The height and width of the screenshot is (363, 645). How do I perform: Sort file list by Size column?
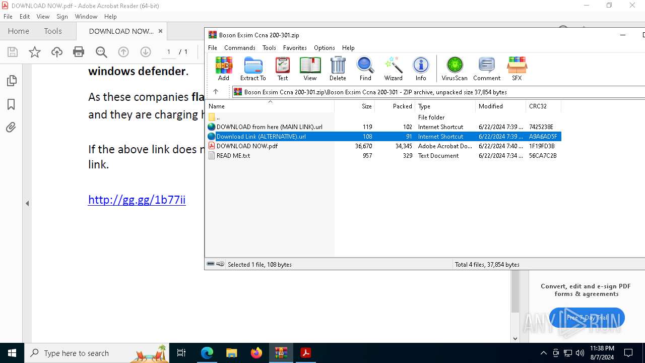point(355,106)
